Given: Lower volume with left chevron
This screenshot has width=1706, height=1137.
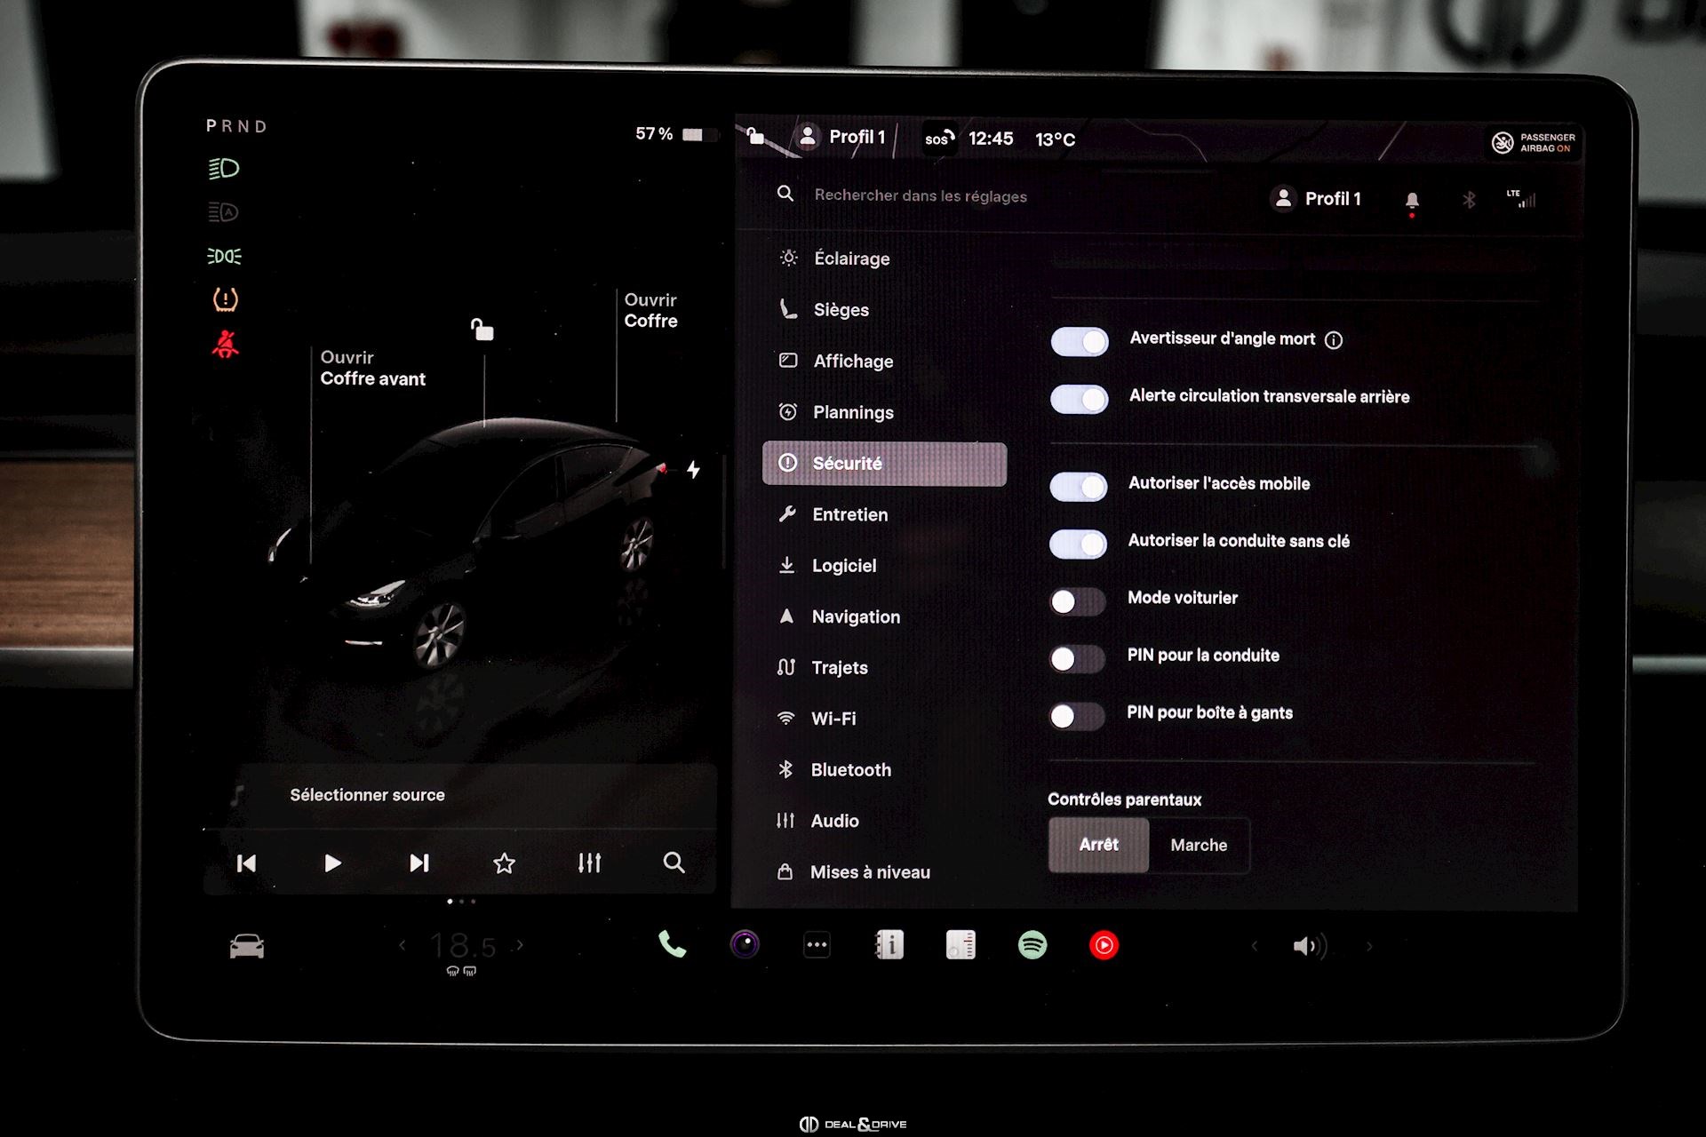Looking at the screenshot, I should pyautogui.click(x=1255, y=946).
